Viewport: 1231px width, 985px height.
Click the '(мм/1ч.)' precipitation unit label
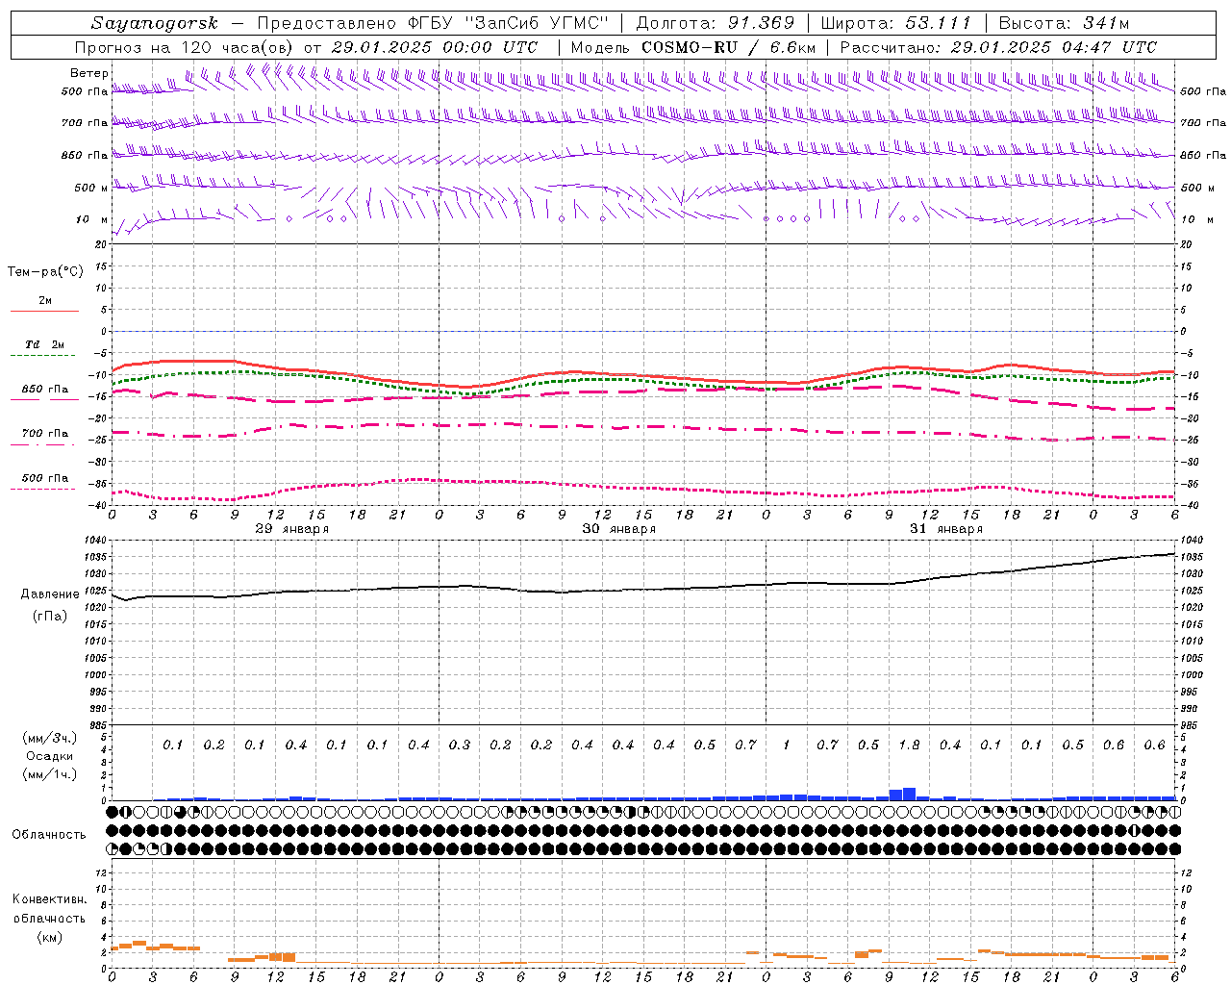pyautogui.click(x=50, y=774)
